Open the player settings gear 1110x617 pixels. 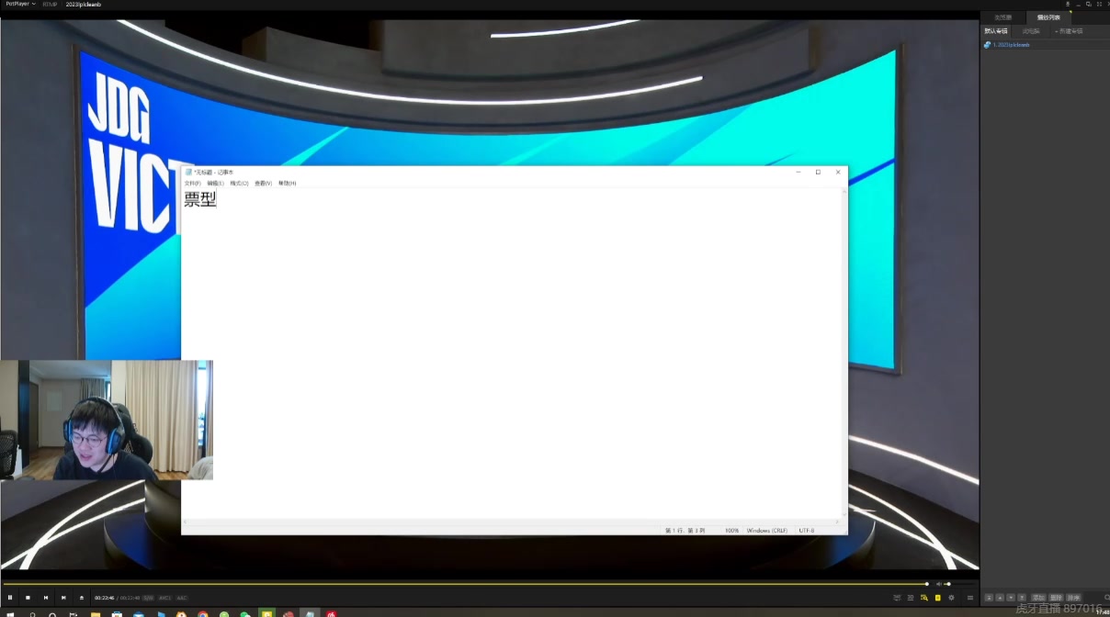(951, 598)
